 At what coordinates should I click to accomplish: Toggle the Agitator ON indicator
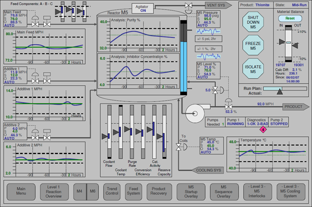[x=142, y=8]
